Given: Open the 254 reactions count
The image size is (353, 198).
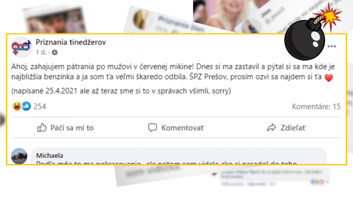Looking at the screenshot, I should [x=40, y=106].
